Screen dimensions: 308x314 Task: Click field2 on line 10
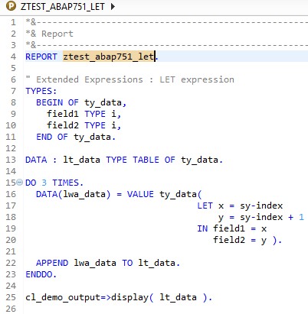pos(63,125)
